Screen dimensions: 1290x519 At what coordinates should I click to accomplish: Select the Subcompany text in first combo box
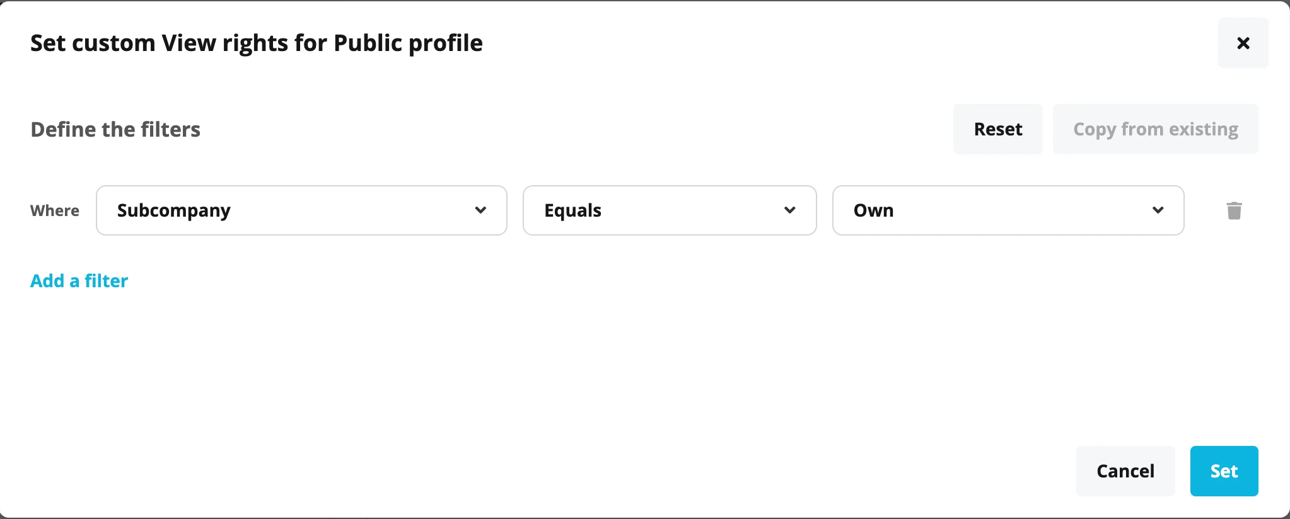tap(173, 210)
